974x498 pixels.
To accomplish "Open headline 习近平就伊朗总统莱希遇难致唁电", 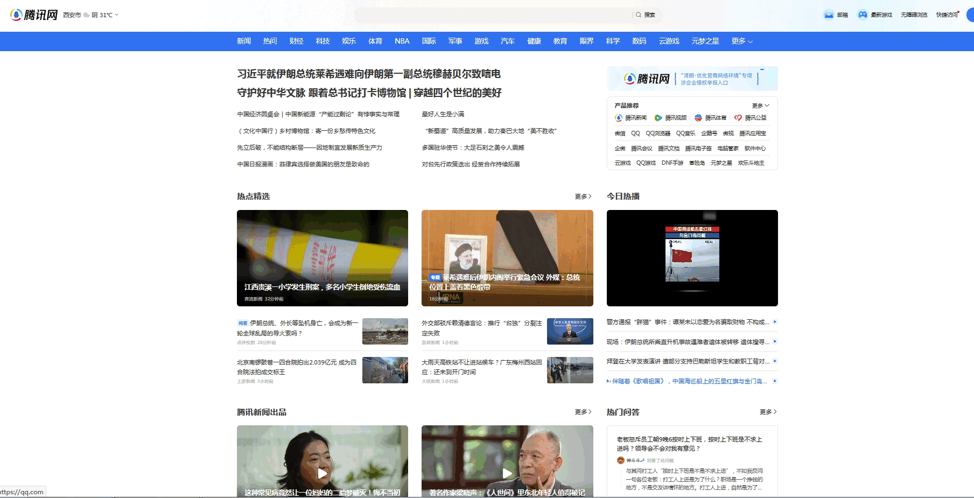I will point(369,74).
